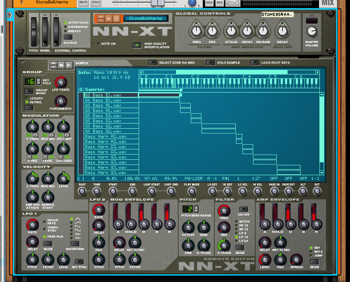Screen dimensions: 350x282
Task: Click the keyboard scroll right arrow
Action: pyautogui.click(x=317, y=72)
